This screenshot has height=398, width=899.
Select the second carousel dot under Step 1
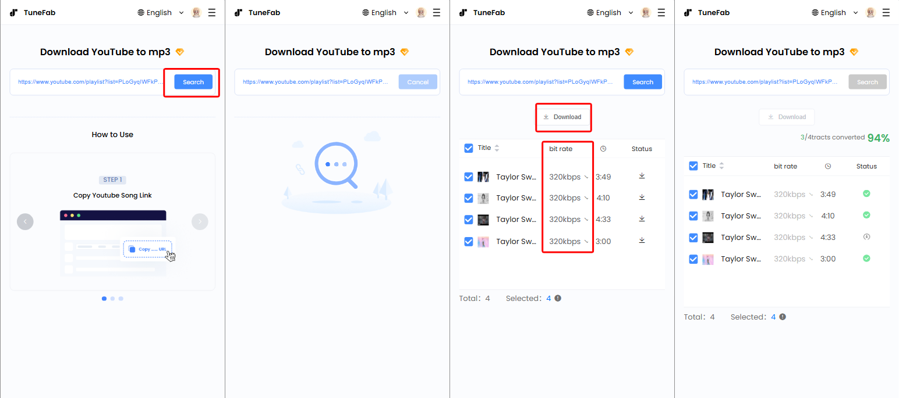[x=112, y=299]
